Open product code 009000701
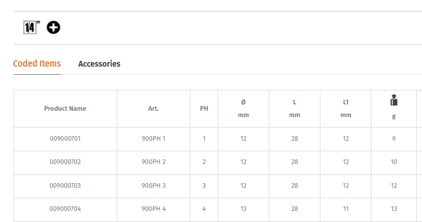 pos(65,139)
